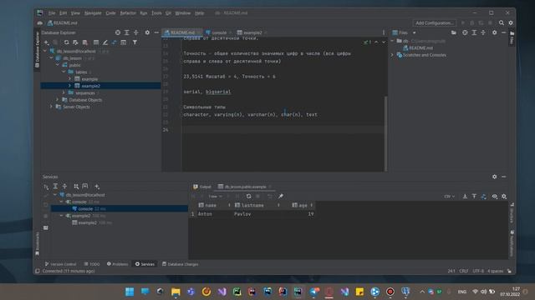This screenshot has width=535, height=300.
Task: Reload the result grid data
Action: coord(248,197)
